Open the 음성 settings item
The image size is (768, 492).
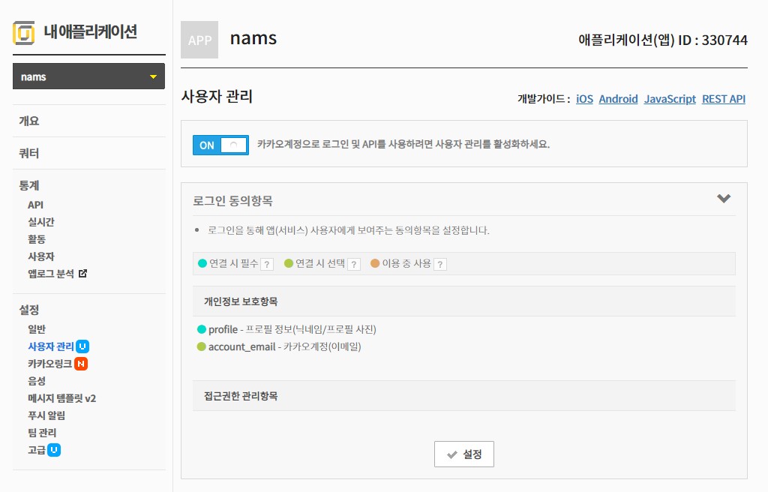tap(37, 381)
